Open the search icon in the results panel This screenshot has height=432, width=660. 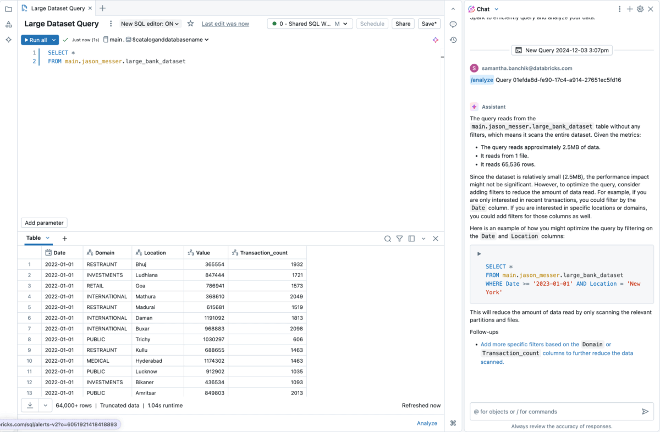(x=388, y=239)
